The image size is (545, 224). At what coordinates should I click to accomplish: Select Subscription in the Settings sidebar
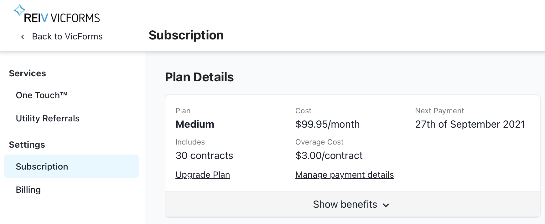(42, 166)
